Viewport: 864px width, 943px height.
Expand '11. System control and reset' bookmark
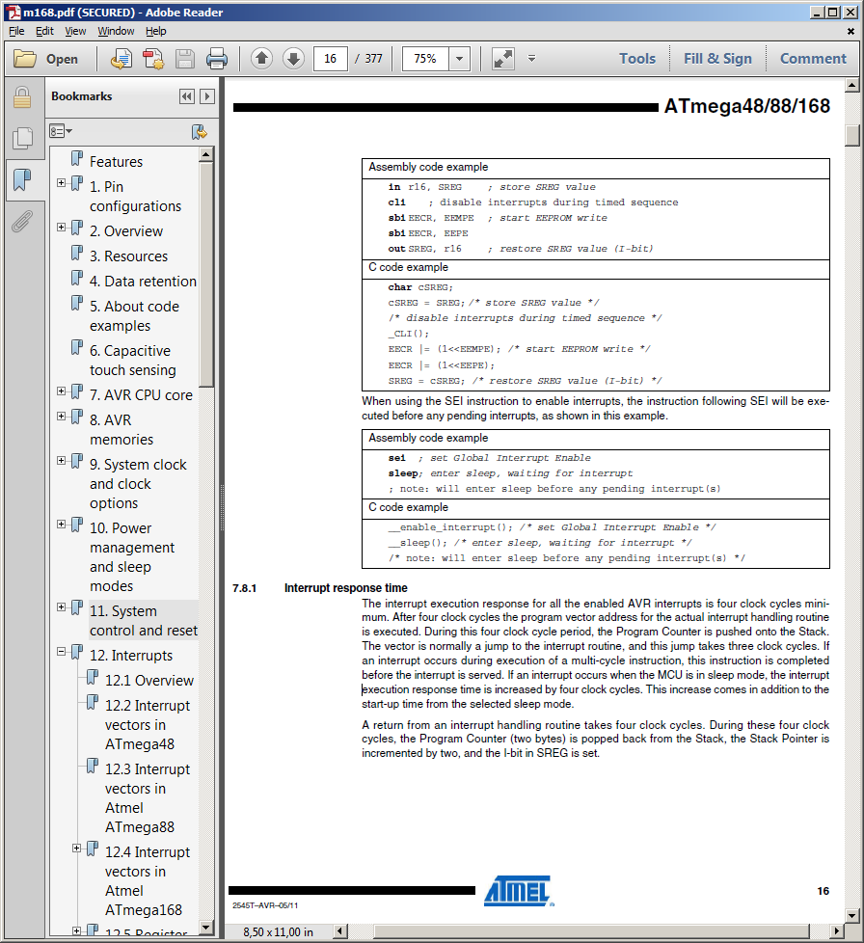[x=62, y=606]
